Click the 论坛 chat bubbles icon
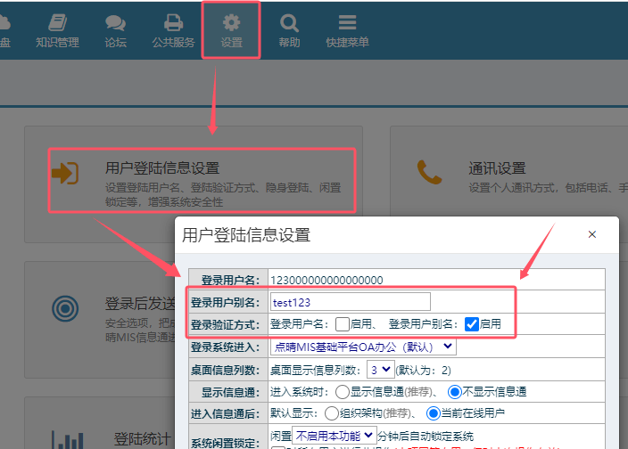The height and width of the screenshot is (449, 628). coord(115,22)
